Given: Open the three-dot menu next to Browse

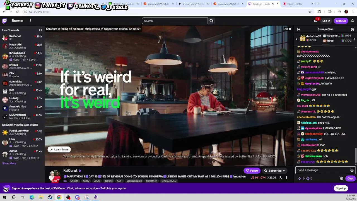Looking at the screenshot, I should [30, 21].
